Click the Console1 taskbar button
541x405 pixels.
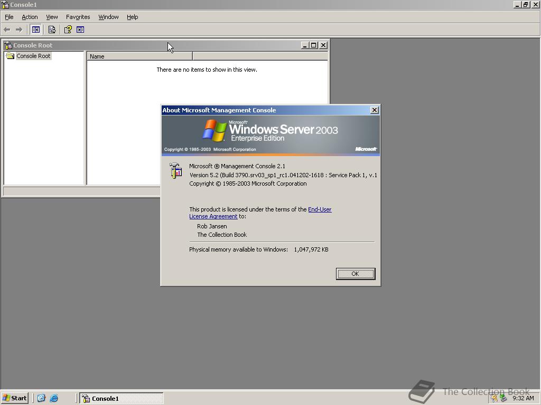122,398
